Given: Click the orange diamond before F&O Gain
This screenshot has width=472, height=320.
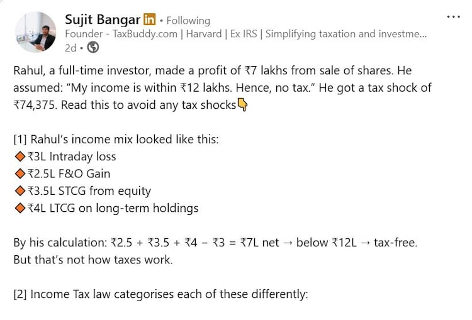Looking at the screenshot, I should coord(19,174).
